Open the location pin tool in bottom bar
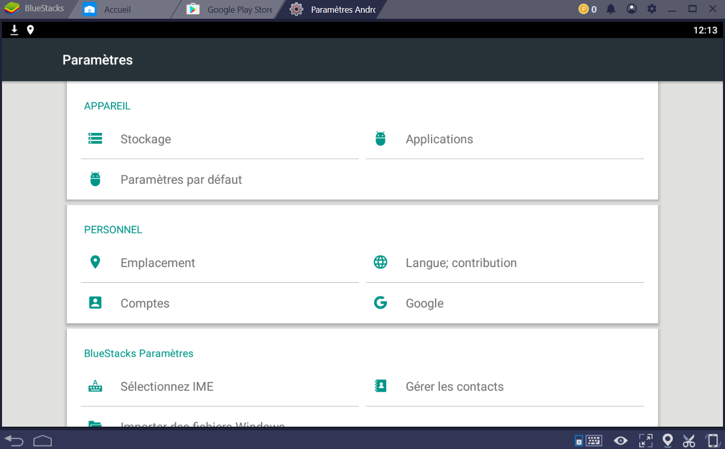 coord(668,440)
